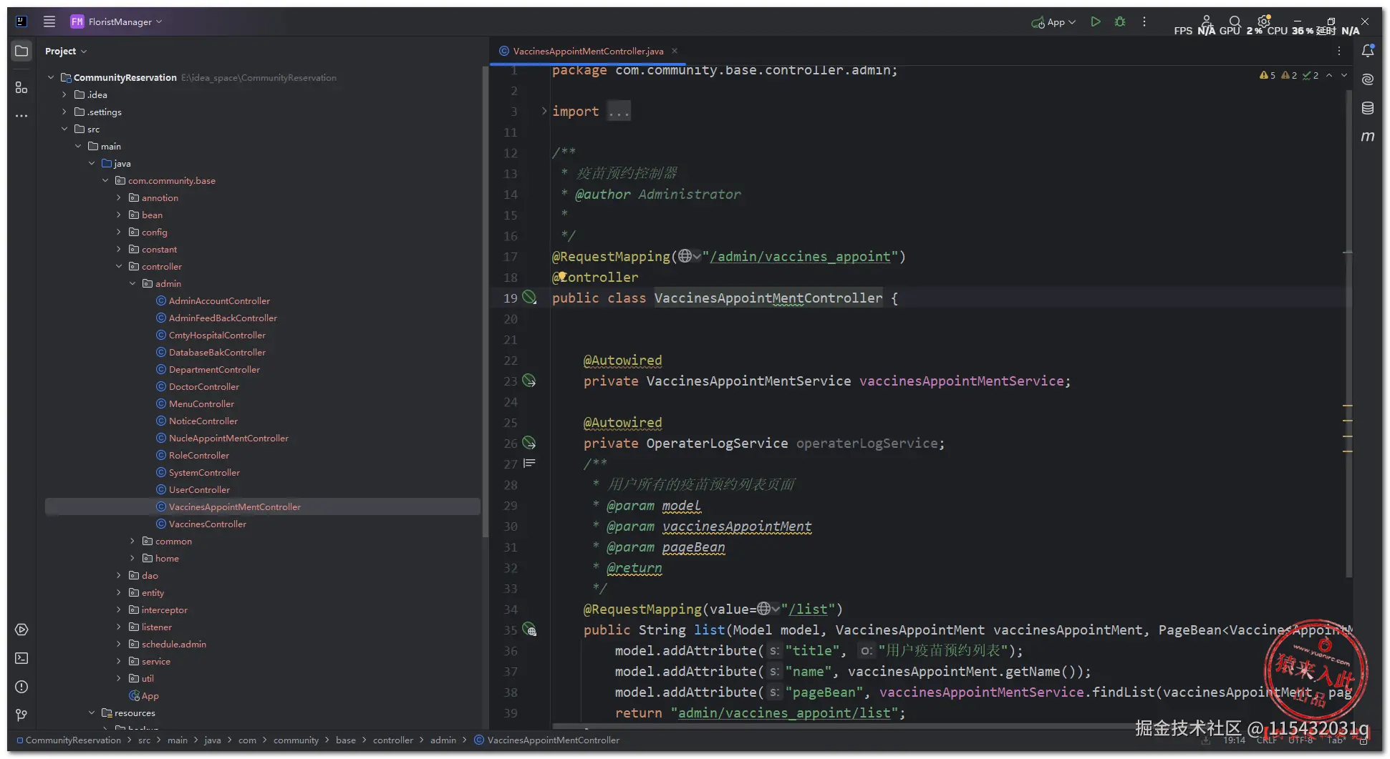Image resolution: width=1390 pixels, height=759 pixels.
Task: Click the admin breadcrumb
Action: [443, 740]
